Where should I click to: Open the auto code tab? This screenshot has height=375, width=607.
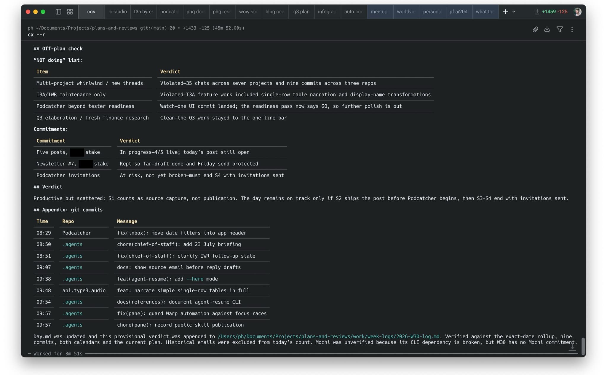(x=354, y=12)
